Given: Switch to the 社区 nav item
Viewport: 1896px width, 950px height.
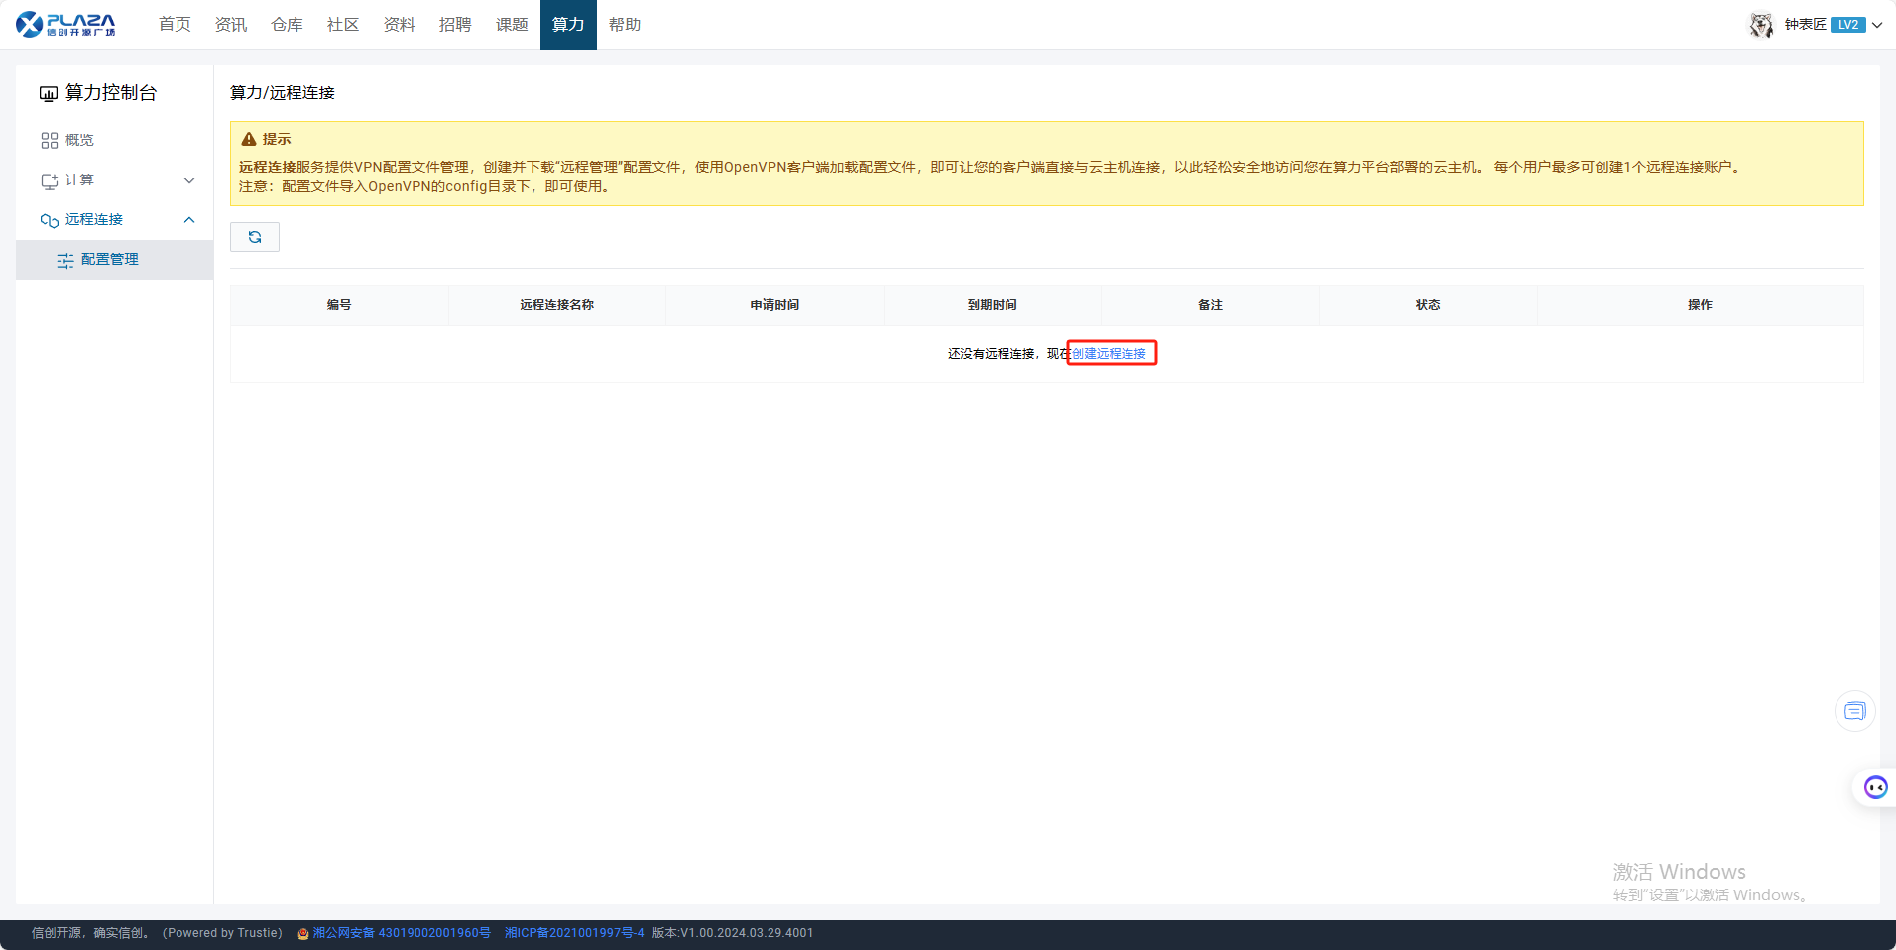Looking at the screenshot, I should pyautogui.click(x=343, y=25).
